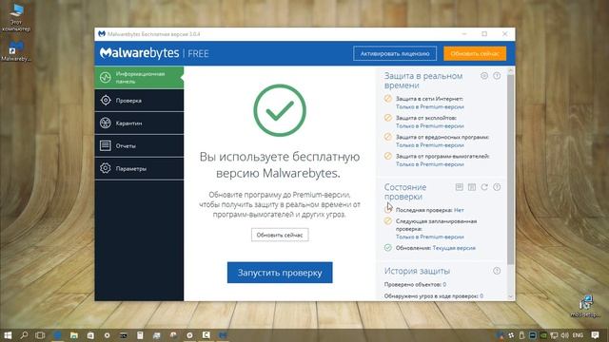Open File Explorer from taskbar
The image size is (609, 342).
tap(74, 335)
